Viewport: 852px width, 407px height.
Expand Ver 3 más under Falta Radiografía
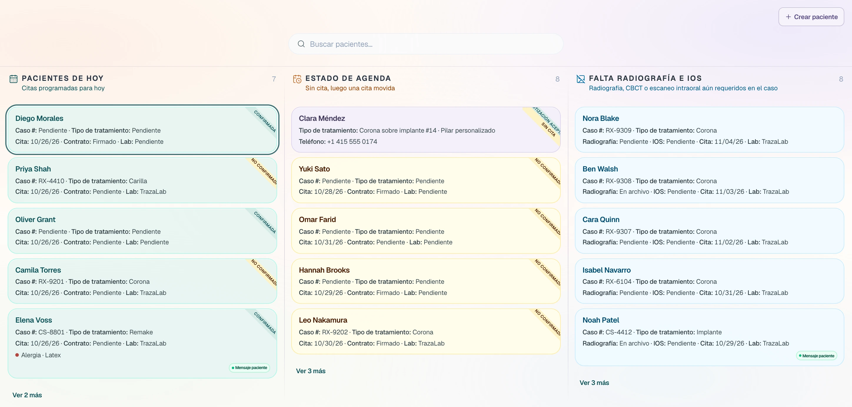tap(594, 383)
